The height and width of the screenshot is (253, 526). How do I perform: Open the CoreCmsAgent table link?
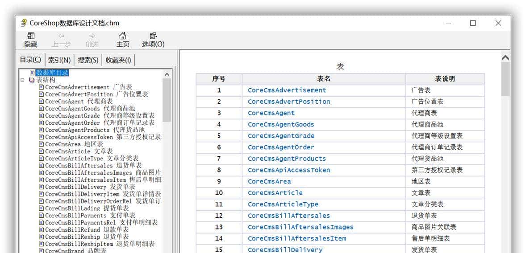click(x=271, y=113)
